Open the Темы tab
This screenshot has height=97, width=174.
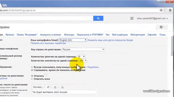tap(162, 35)
